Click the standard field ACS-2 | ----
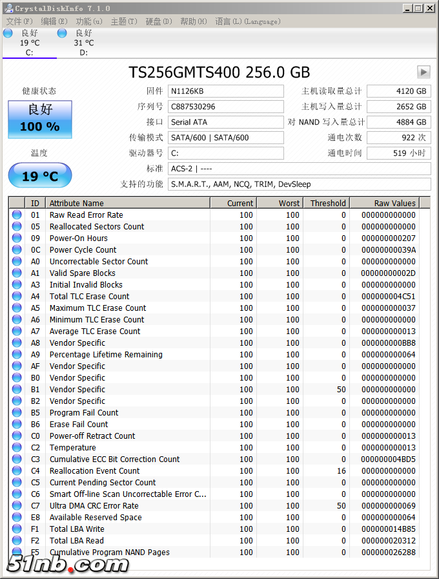 [x=299, y=169]
